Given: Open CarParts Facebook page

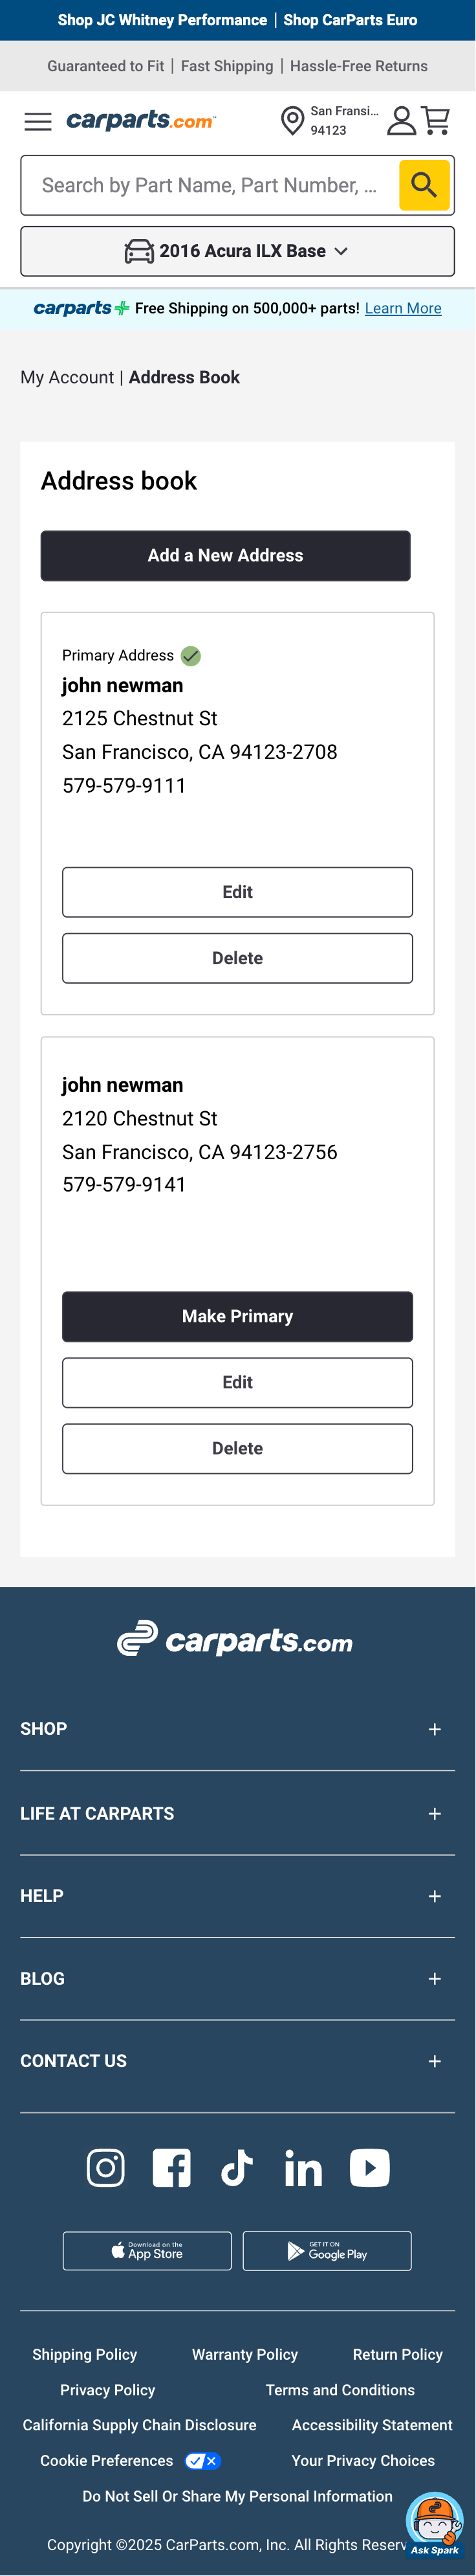Looking at the screenshot, I should point(171,2168).
